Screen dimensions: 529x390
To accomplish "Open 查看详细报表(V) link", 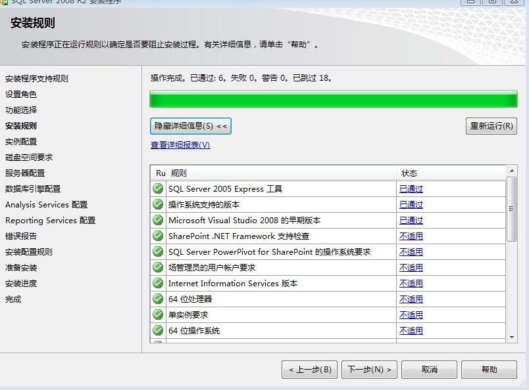I will coord(180,145).
